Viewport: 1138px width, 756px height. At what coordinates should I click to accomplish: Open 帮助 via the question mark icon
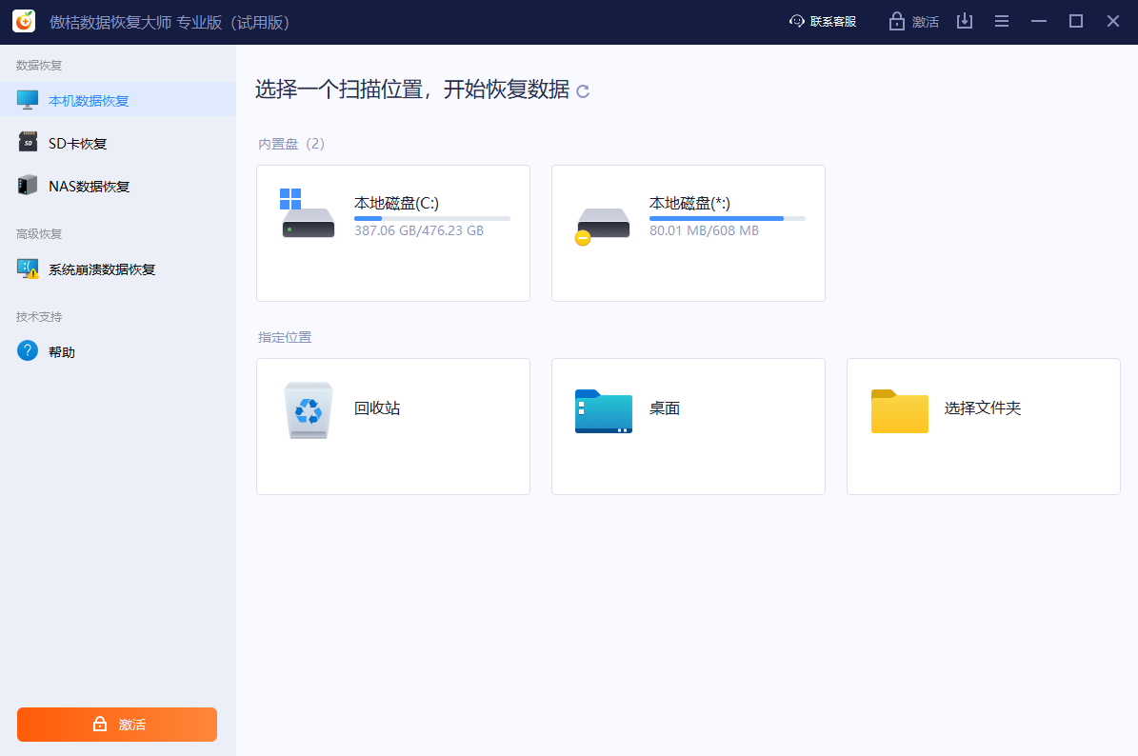pos(28,350)
